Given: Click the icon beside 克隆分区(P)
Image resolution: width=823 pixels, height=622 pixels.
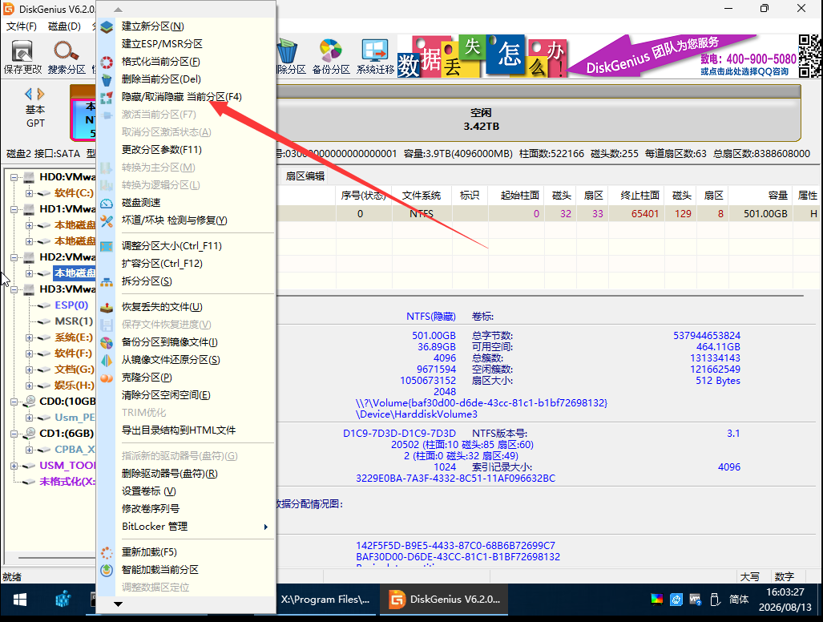Looking at the screenshot, I should pos(107,378).
